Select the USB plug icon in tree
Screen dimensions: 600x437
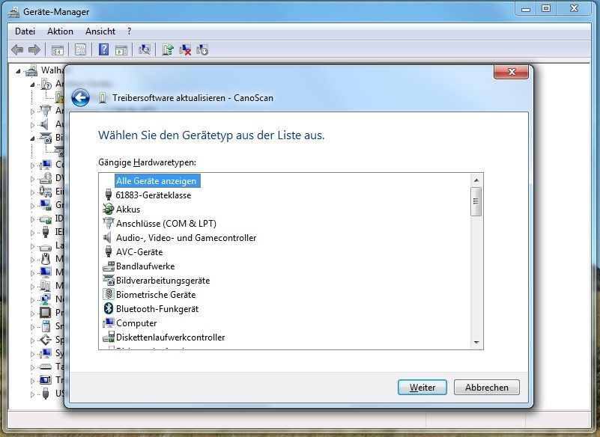(46, 394)
